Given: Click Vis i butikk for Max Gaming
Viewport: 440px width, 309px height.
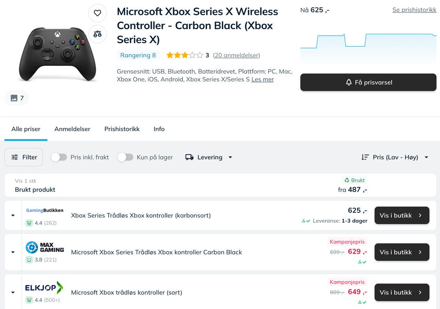Looking at the screenshot, I should point(401,252).
